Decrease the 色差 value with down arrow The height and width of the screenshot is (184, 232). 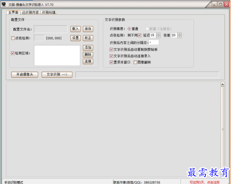[180, 36]
